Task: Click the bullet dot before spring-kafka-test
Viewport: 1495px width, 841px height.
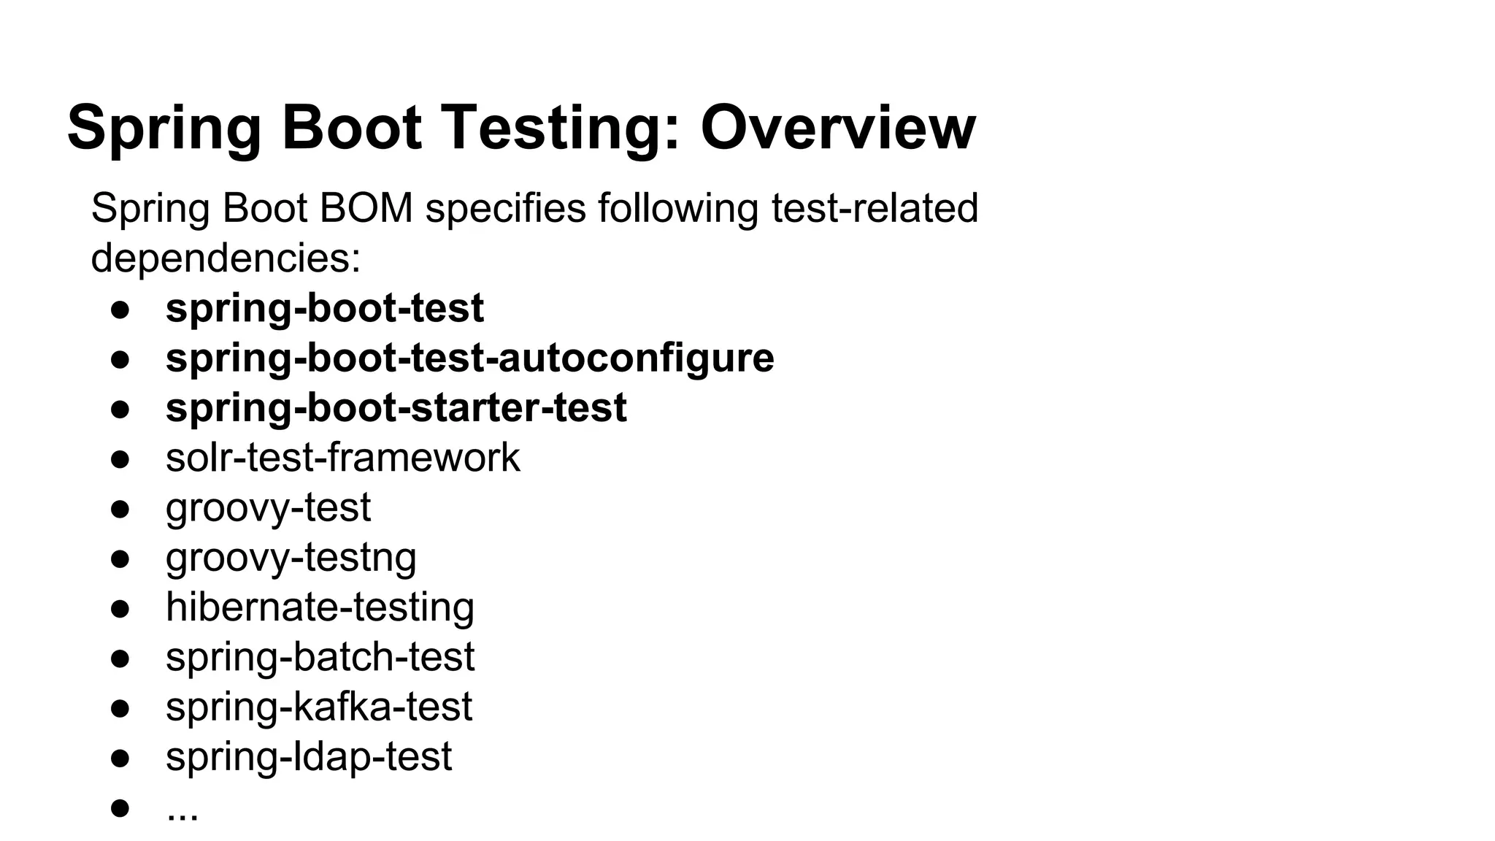Action: [120, 708]
